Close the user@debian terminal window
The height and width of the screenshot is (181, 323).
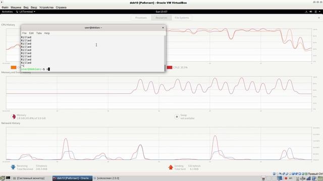tap(163, 28)
